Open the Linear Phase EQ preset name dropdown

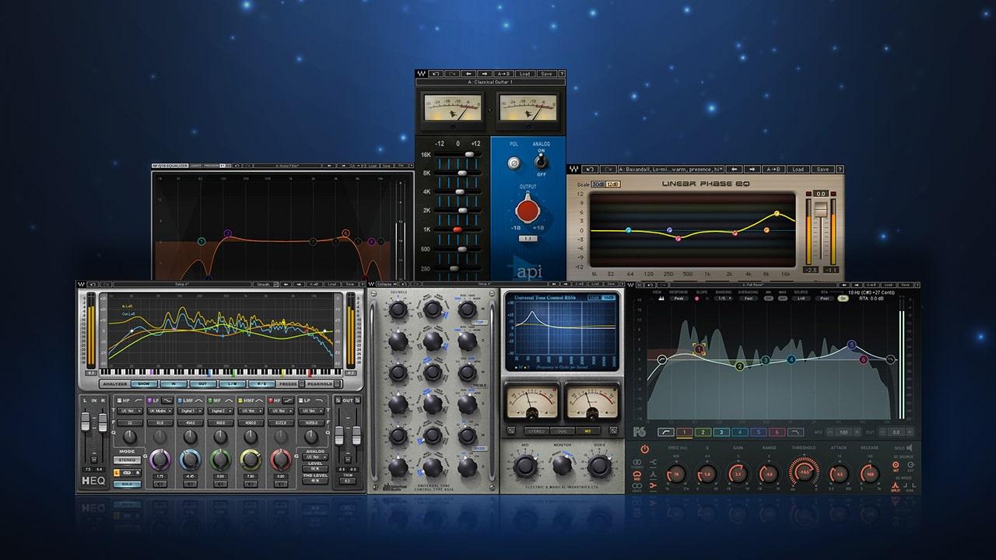671,169
